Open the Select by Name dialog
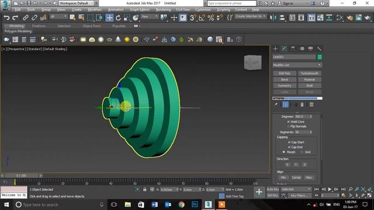The width and height of the screenshot is (374, 210). pyautogui.click(x=81, y=17)
